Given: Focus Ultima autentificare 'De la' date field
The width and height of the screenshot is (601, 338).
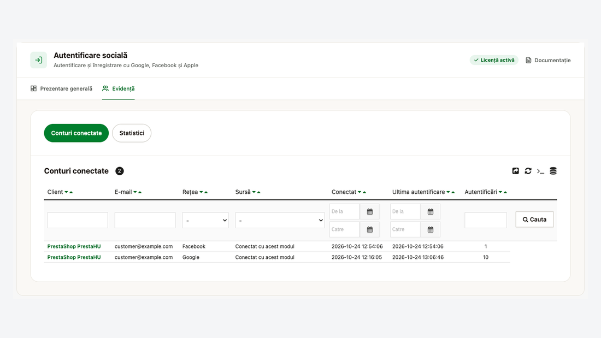Looking at the screenshot, I should pyautogui.click(x=405, y=211).
